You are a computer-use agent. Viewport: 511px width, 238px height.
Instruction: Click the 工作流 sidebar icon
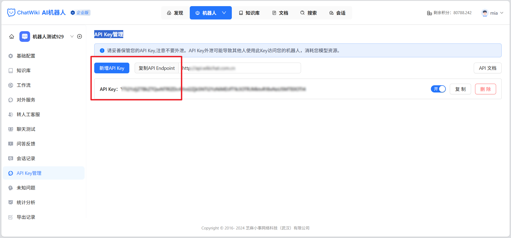coord(11,85)
